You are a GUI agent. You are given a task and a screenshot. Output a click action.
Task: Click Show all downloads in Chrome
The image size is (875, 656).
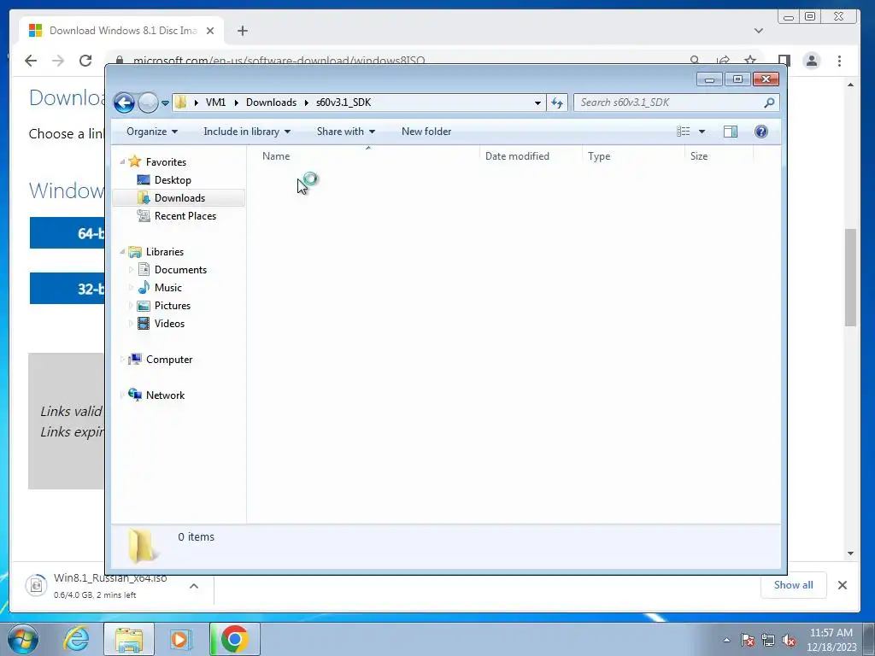click(793, 585)
